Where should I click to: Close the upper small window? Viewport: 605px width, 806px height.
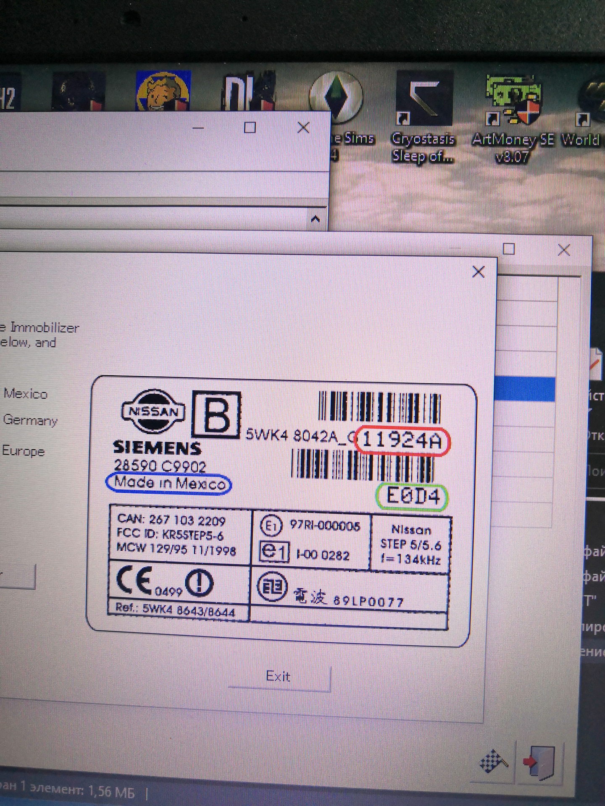click(x=303, y=128)
